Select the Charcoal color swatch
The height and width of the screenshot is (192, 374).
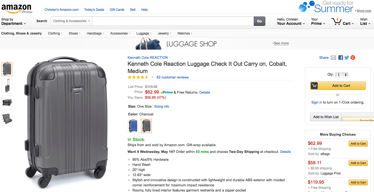pos(146,126)
